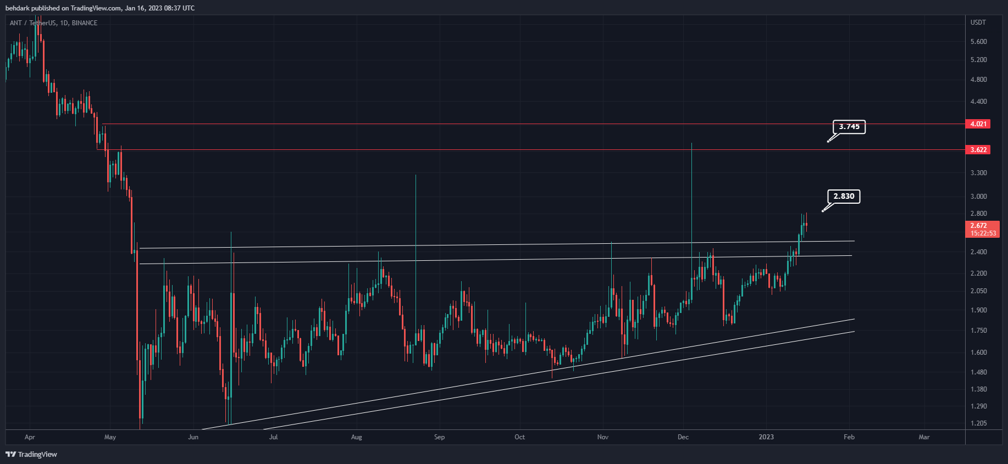Click the 2023 label on time axis
The width and height of the screenshot is (1008, 464).
point(766,437)
